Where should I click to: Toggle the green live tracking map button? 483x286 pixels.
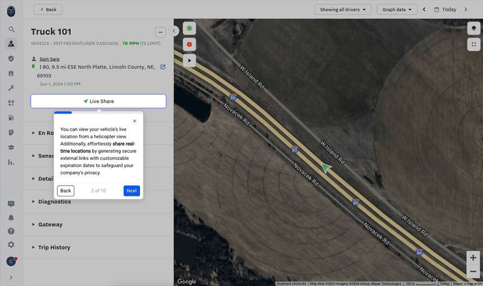pos(189,28)
